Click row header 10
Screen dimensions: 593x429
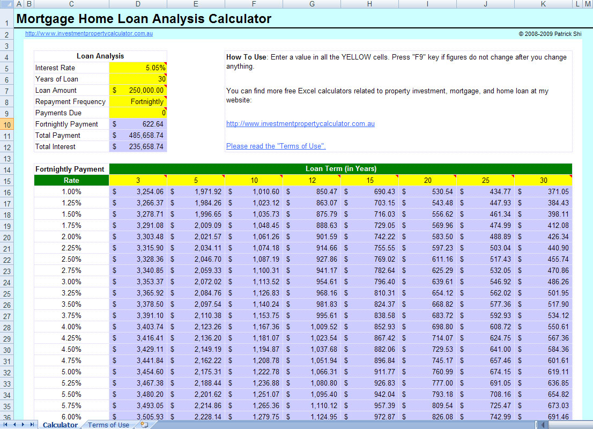click(x=6, y=124)
